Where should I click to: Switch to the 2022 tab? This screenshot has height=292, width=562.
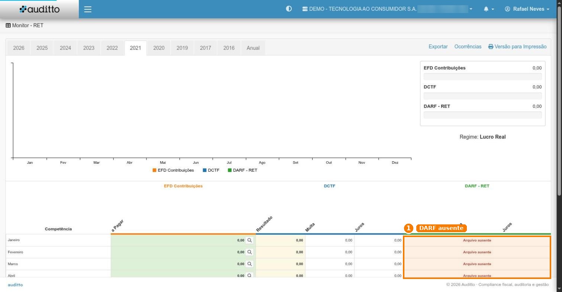(x=112, y=48)
